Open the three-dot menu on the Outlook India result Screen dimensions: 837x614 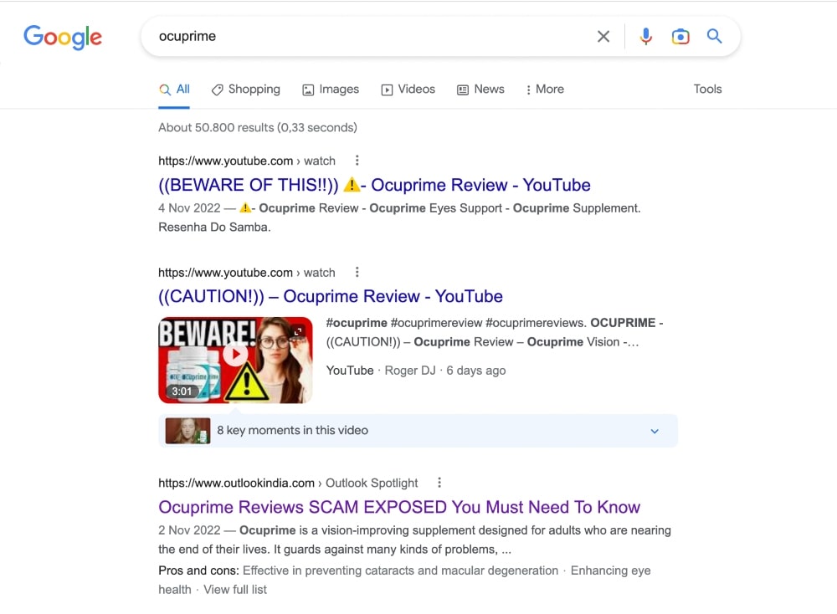pos(439,482)
